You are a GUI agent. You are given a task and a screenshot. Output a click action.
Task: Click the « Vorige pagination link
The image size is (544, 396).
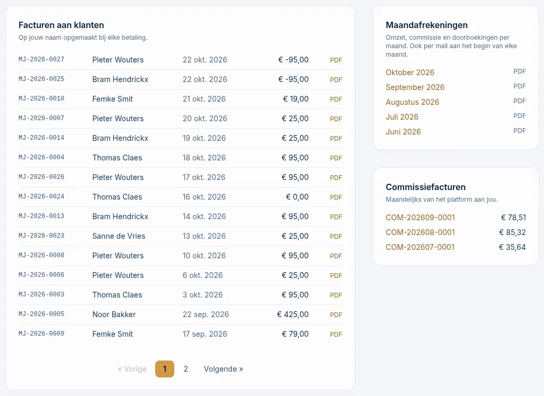[132, 369]
